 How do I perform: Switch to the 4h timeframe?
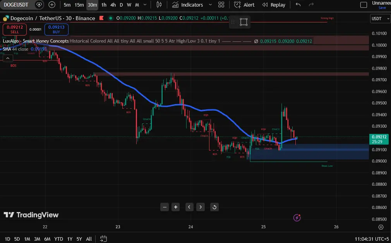pos(113,5)
